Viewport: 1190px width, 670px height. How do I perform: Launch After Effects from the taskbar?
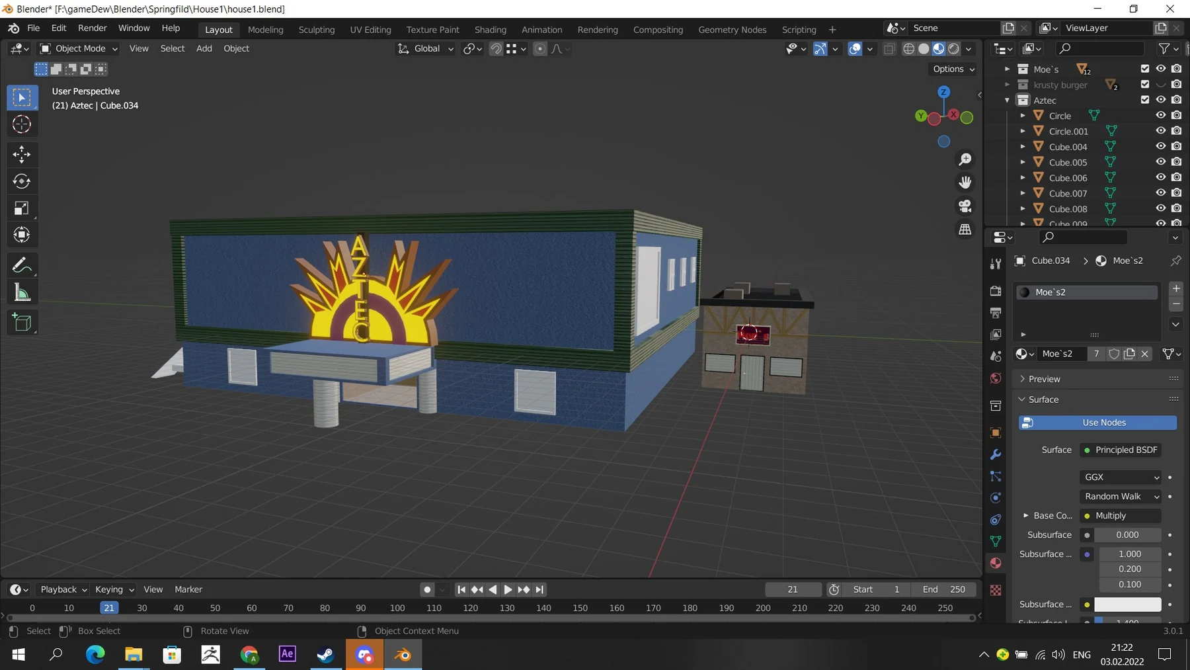pos(288,655)
